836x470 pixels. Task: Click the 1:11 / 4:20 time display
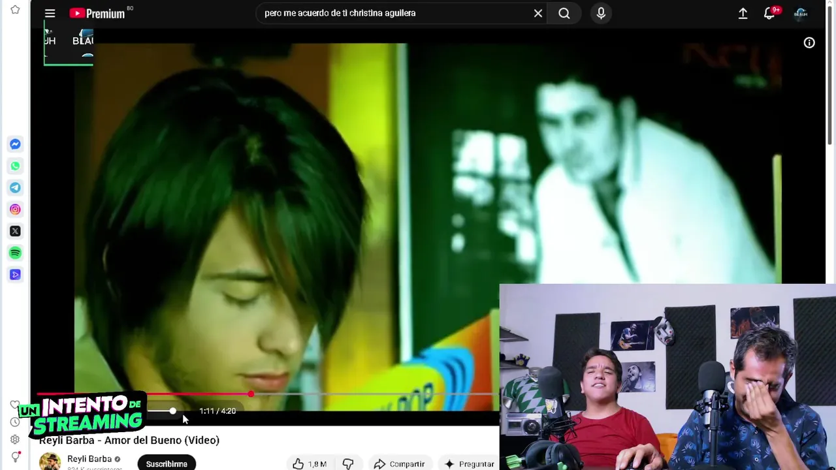point(217,411)
